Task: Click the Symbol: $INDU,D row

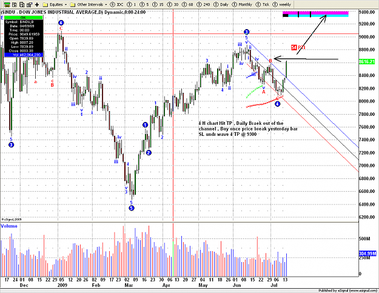Action: pos(24,22)
